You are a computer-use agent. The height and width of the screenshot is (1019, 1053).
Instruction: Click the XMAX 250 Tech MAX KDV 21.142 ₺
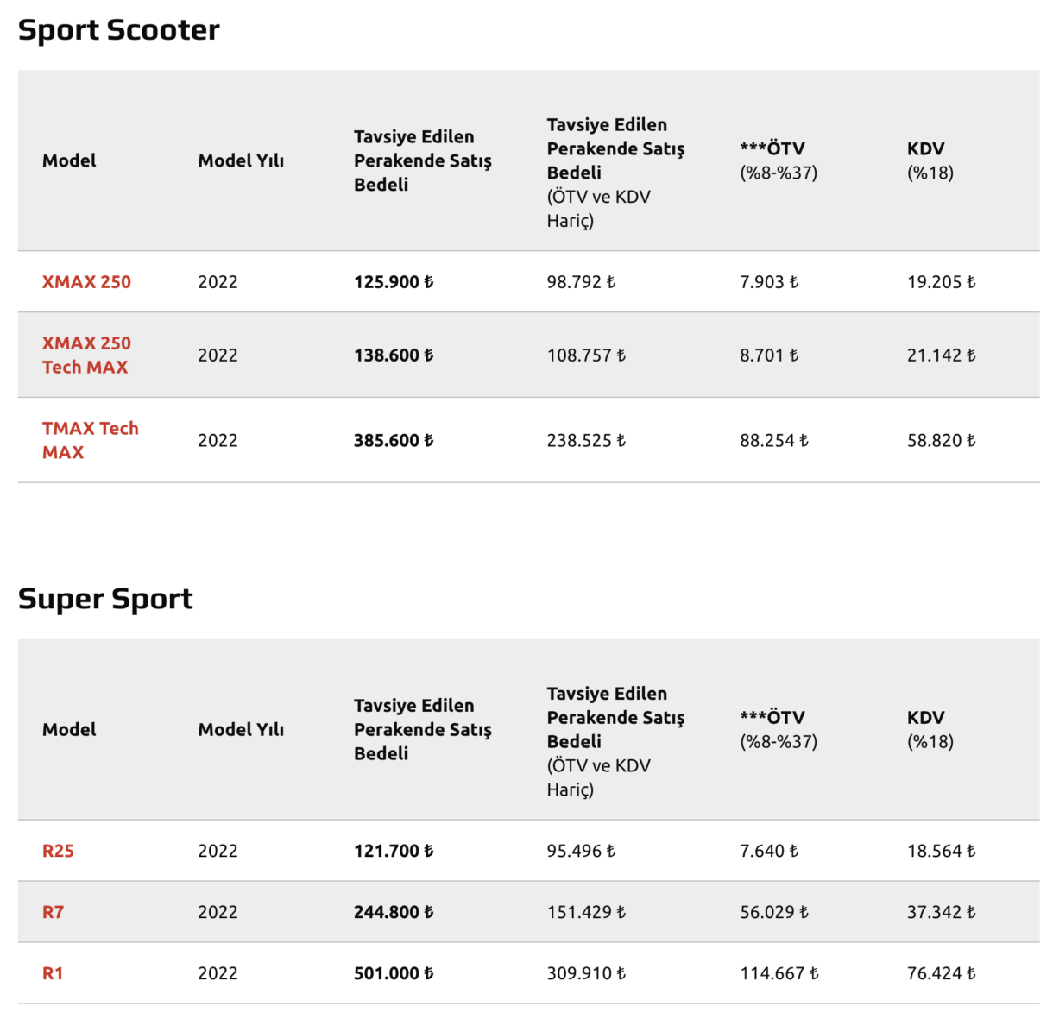942,355
